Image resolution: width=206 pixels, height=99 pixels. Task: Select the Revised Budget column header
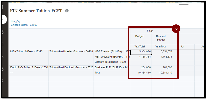point(162,39)
